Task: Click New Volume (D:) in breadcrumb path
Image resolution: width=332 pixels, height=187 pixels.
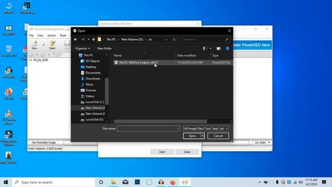Action: point(132,39)
